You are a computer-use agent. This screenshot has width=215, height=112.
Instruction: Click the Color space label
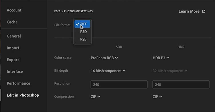[x=63, y=58]
